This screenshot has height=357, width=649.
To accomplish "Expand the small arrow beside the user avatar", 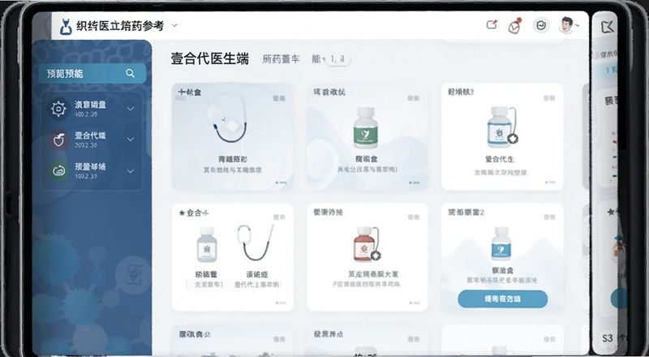I will (x=577, y=26).
